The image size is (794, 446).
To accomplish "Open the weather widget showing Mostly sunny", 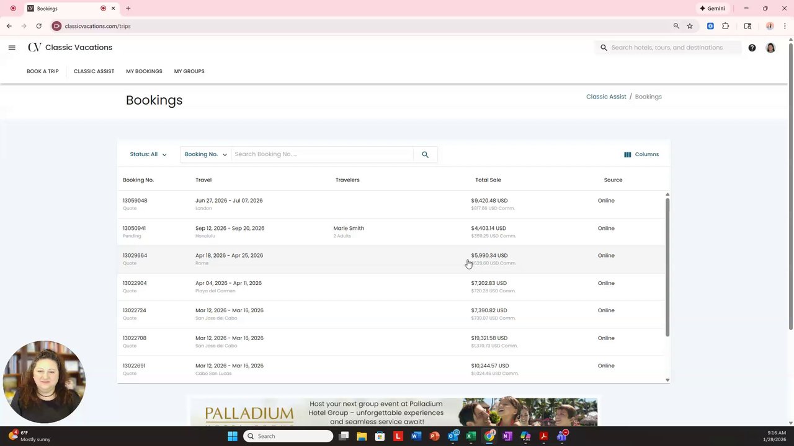I will [x=29, y=436].
